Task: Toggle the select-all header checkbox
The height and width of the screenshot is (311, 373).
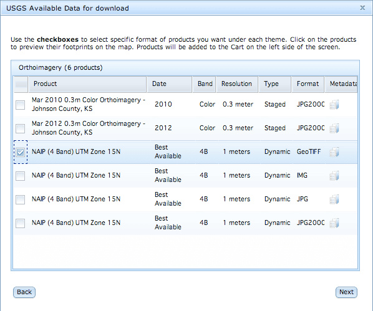Action: click(21, 84)
